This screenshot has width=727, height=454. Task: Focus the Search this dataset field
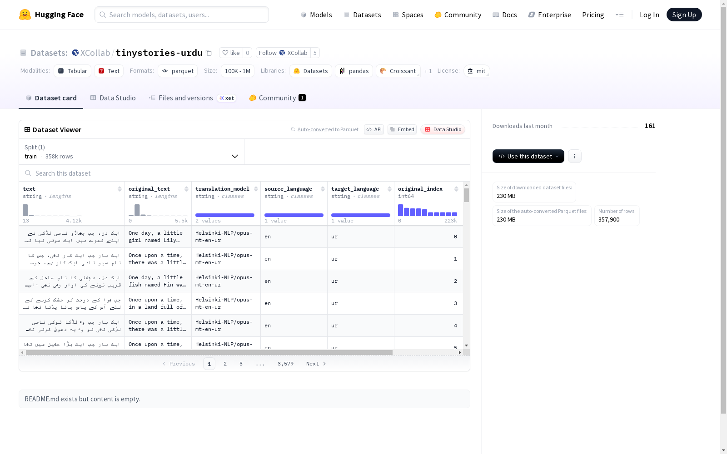click(244, 173)
